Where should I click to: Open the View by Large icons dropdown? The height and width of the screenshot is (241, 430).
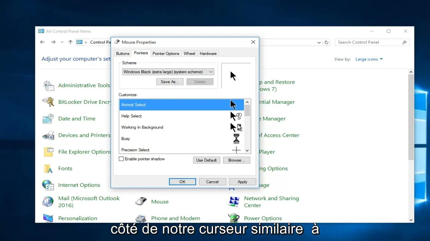click(x=369, y=59)
